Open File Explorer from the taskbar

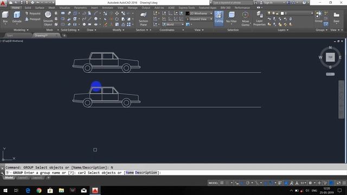tap(61, 190)
